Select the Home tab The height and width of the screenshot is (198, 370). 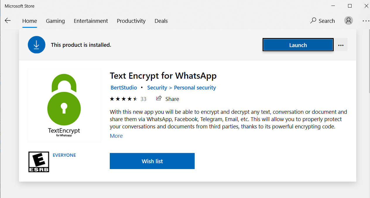pos(30,21)
